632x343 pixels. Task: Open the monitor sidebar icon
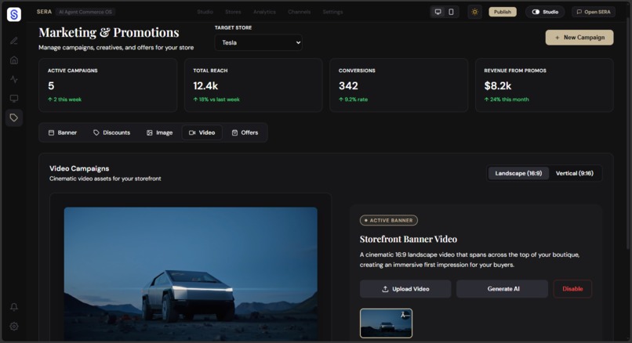tap(14, 98)
